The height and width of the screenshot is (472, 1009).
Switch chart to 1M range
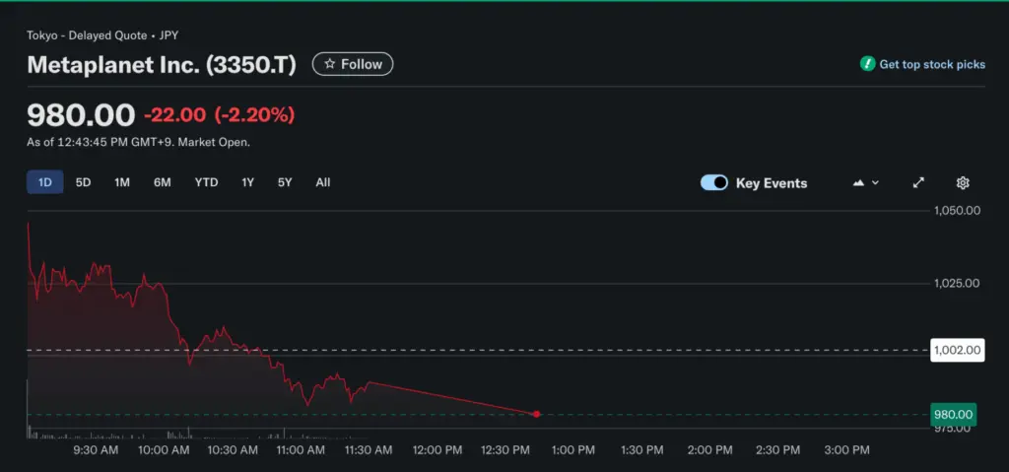122,182
